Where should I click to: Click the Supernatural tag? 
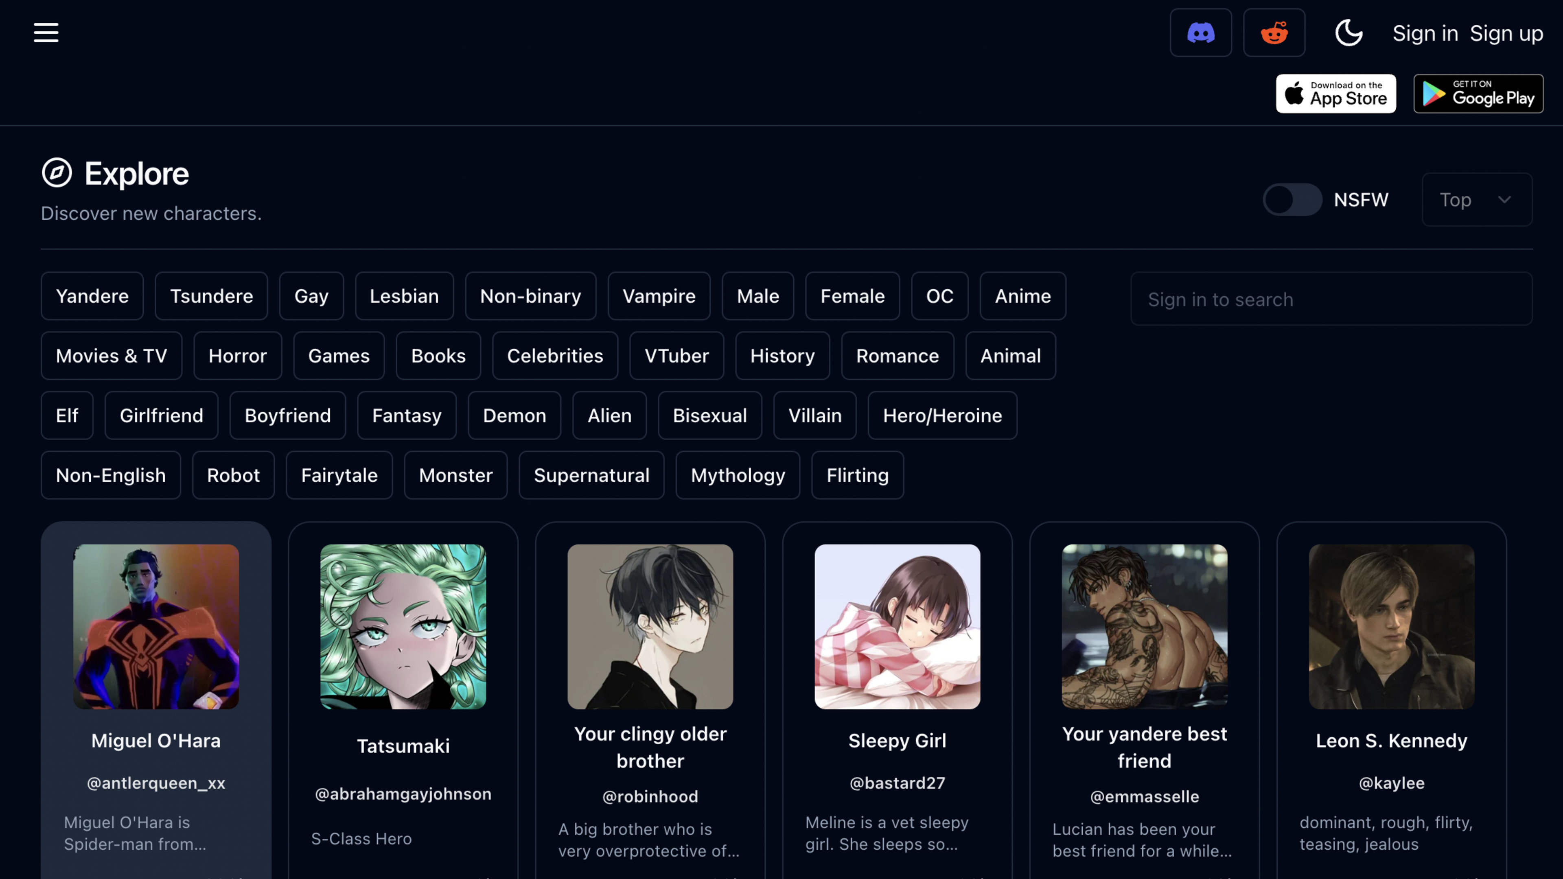pos(591,475)
